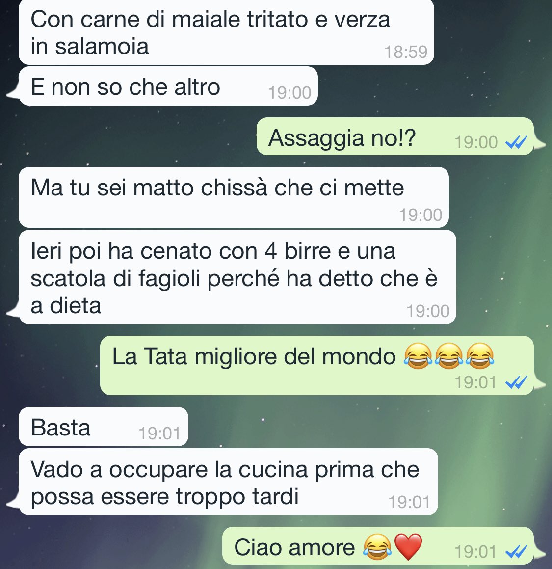Screen dimensions: 552x569
Task: Tap the blue double checkmark on 'Assaggia no!?'
Action: [516, 142]
